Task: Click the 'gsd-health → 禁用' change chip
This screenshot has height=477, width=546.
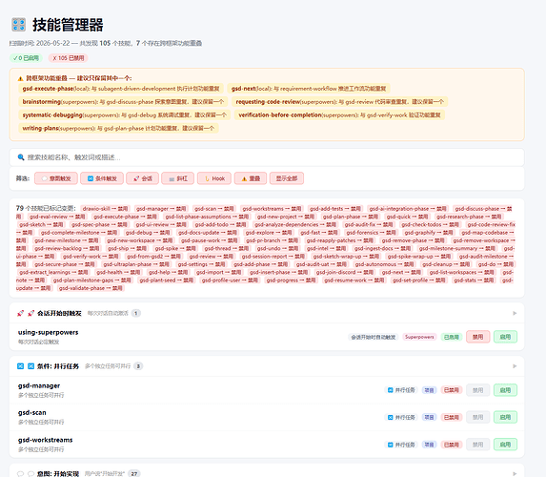Action: 118,272
